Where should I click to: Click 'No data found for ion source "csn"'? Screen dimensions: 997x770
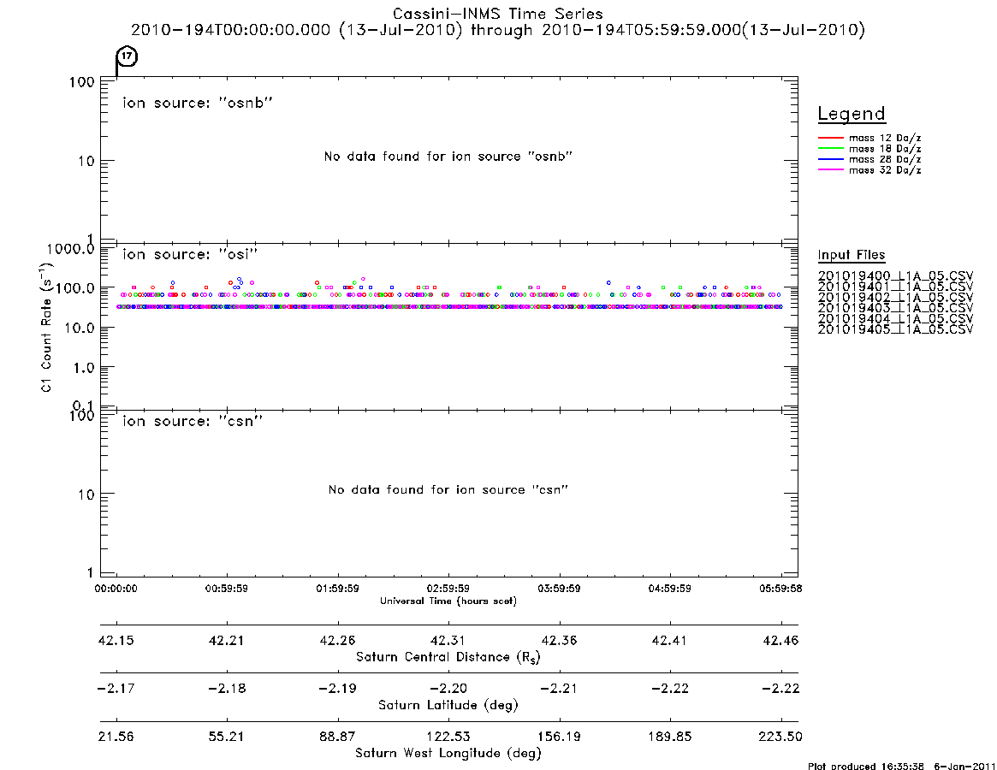click(x=448, y=489)
